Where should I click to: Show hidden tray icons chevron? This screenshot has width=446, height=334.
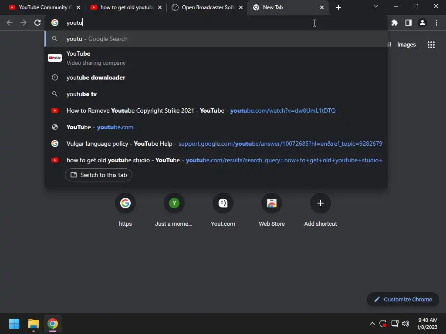point(372,324)
